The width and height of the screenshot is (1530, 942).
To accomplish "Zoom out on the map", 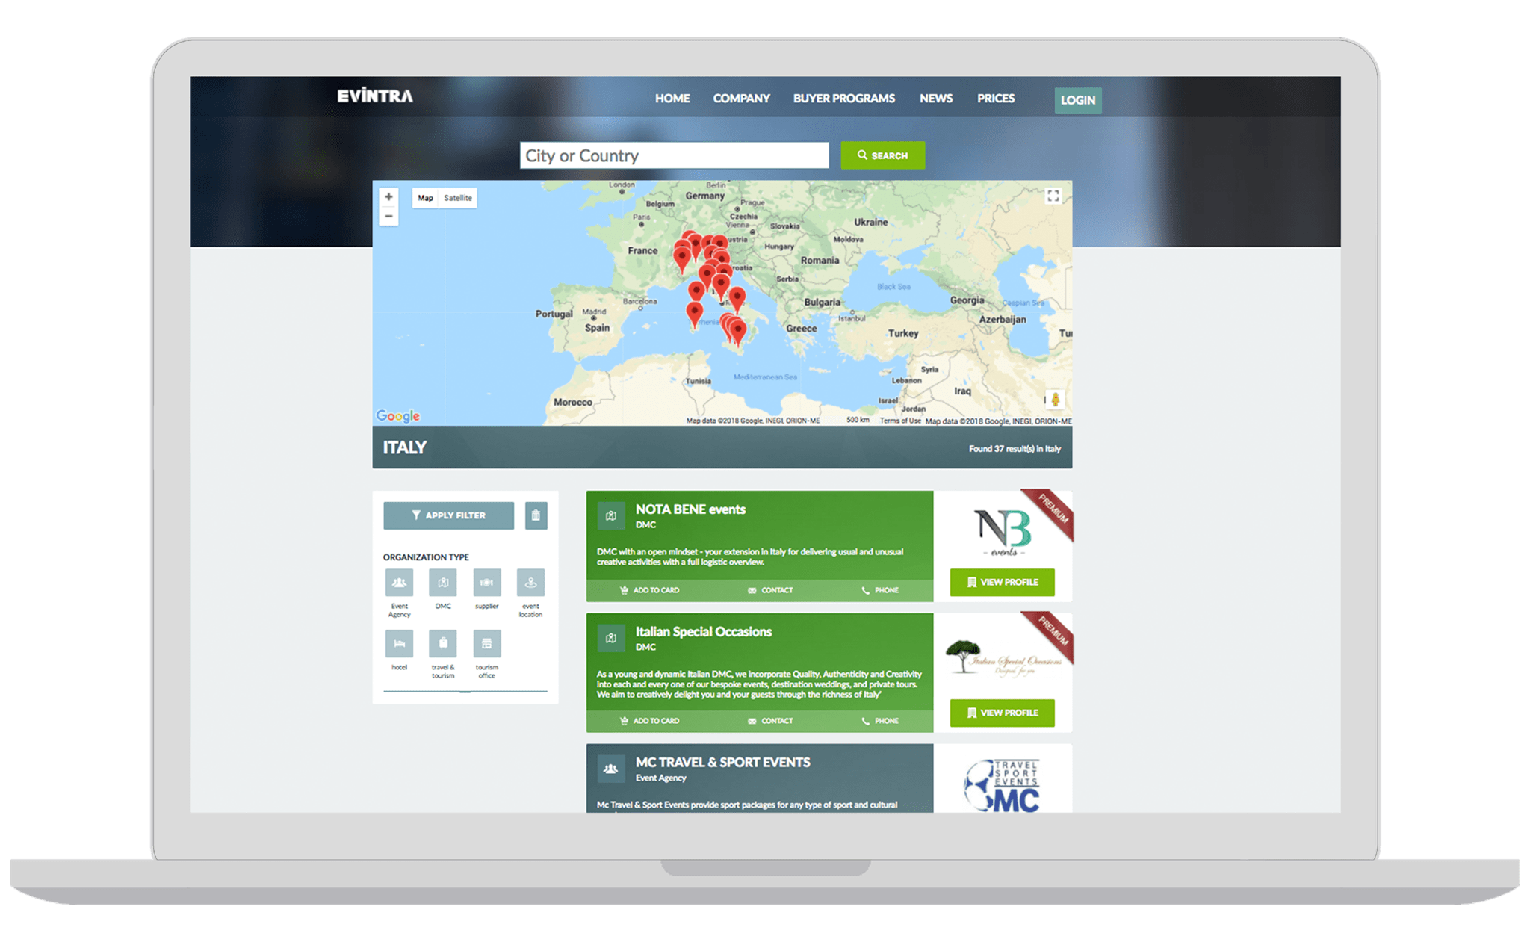I will click(388, 216).
